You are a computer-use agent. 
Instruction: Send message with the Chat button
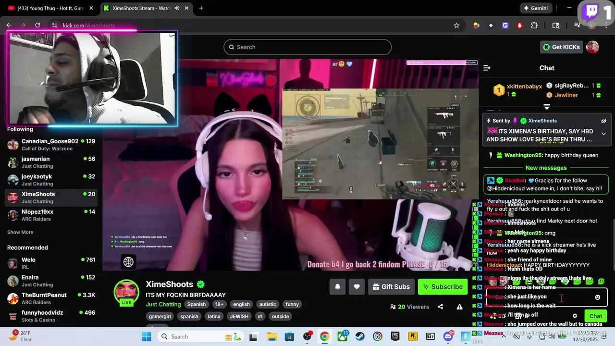point(596,316)
